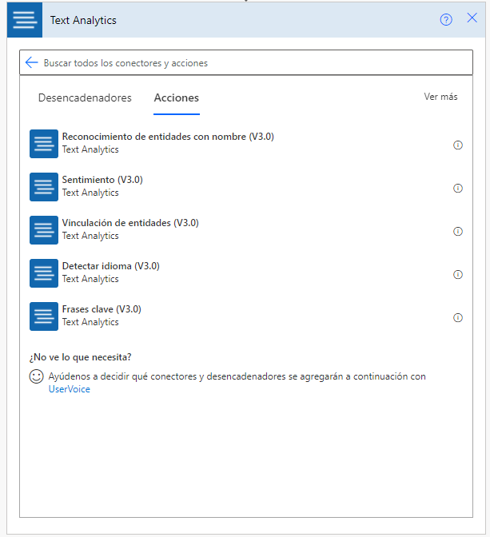Click the Detectar idioma action icon

[x=44, y=273]
